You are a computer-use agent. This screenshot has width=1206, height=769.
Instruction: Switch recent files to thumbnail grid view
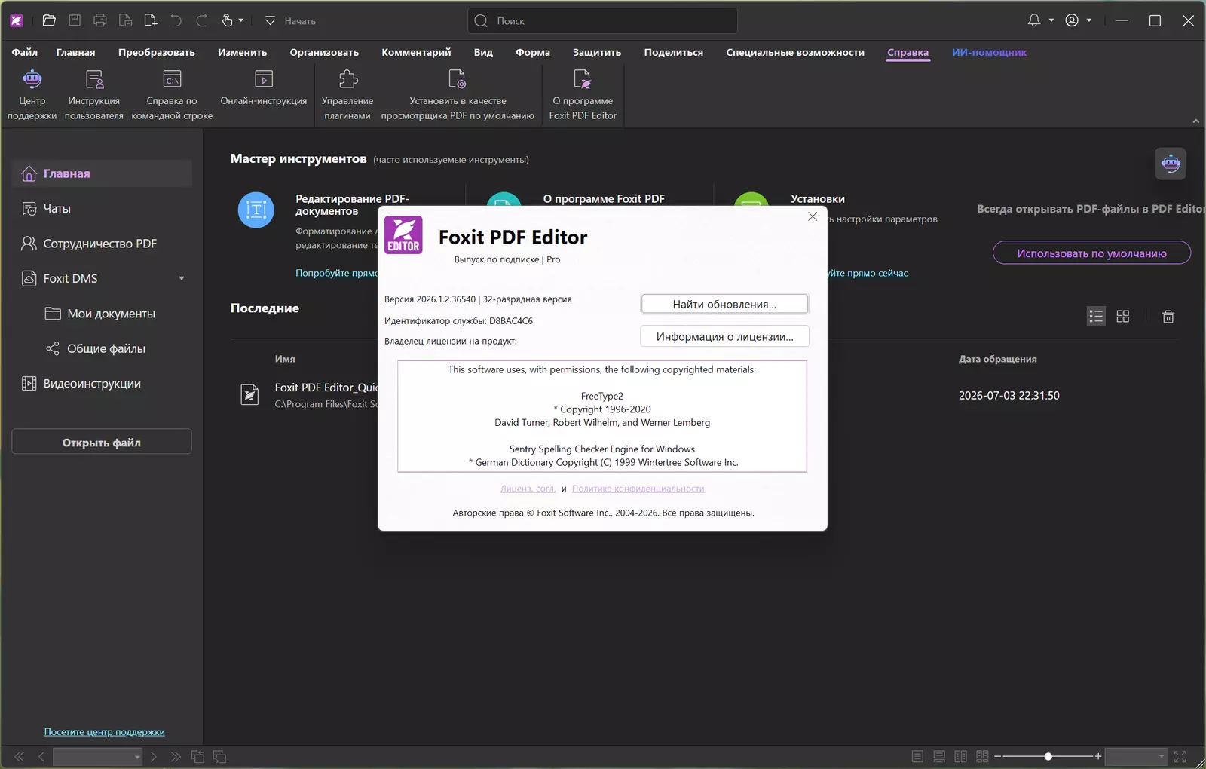point(1123,317)
